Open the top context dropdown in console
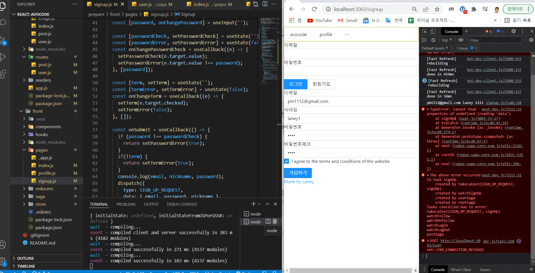The width and height of the screenshot is (535, 273). (x=447, y=40)
